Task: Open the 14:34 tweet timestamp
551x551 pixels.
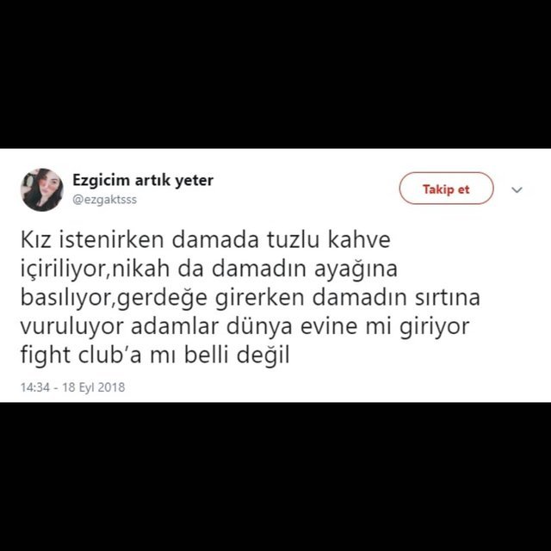Action: pos(34,387)
